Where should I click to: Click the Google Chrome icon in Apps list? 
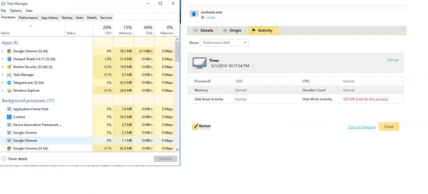click(x=9, y=51)
